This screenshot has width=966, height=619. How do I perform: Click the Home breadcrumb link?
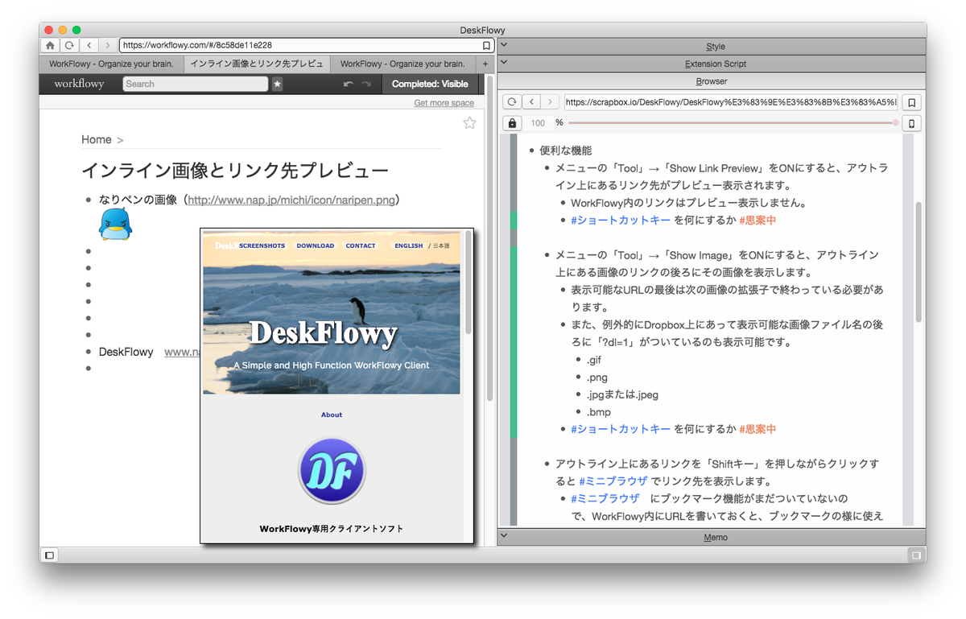point(96,139)
